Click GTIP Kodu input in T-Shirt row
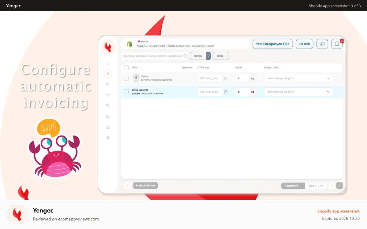 click(210, 78)
